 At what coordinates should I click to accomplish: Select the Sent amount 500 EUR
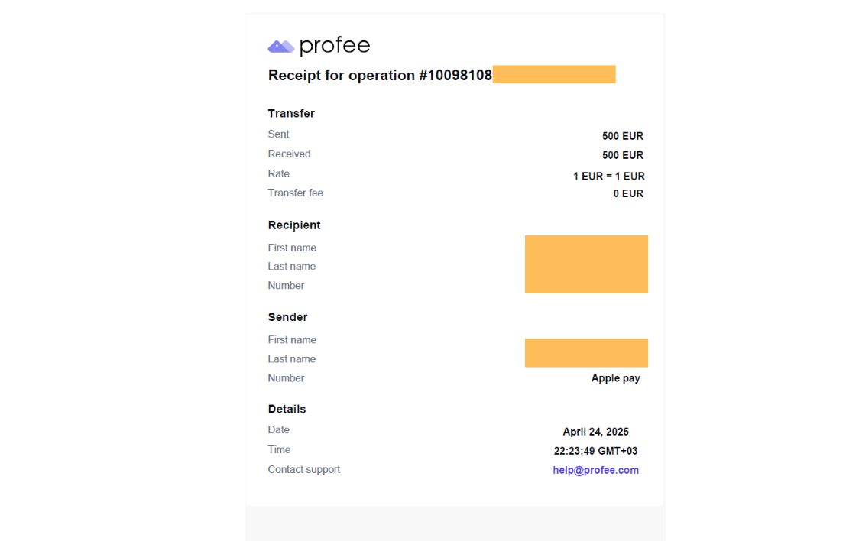coord(622,136)
